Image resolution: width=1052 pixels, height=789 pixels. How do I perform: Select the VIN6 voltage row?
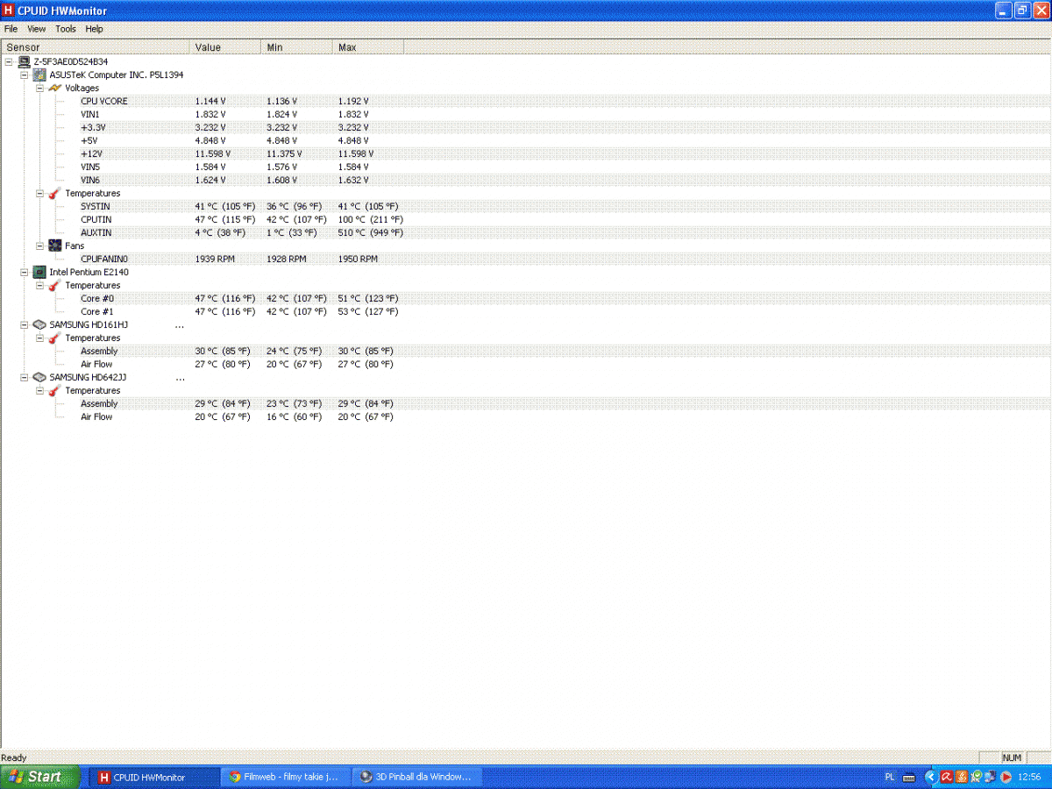526,180
